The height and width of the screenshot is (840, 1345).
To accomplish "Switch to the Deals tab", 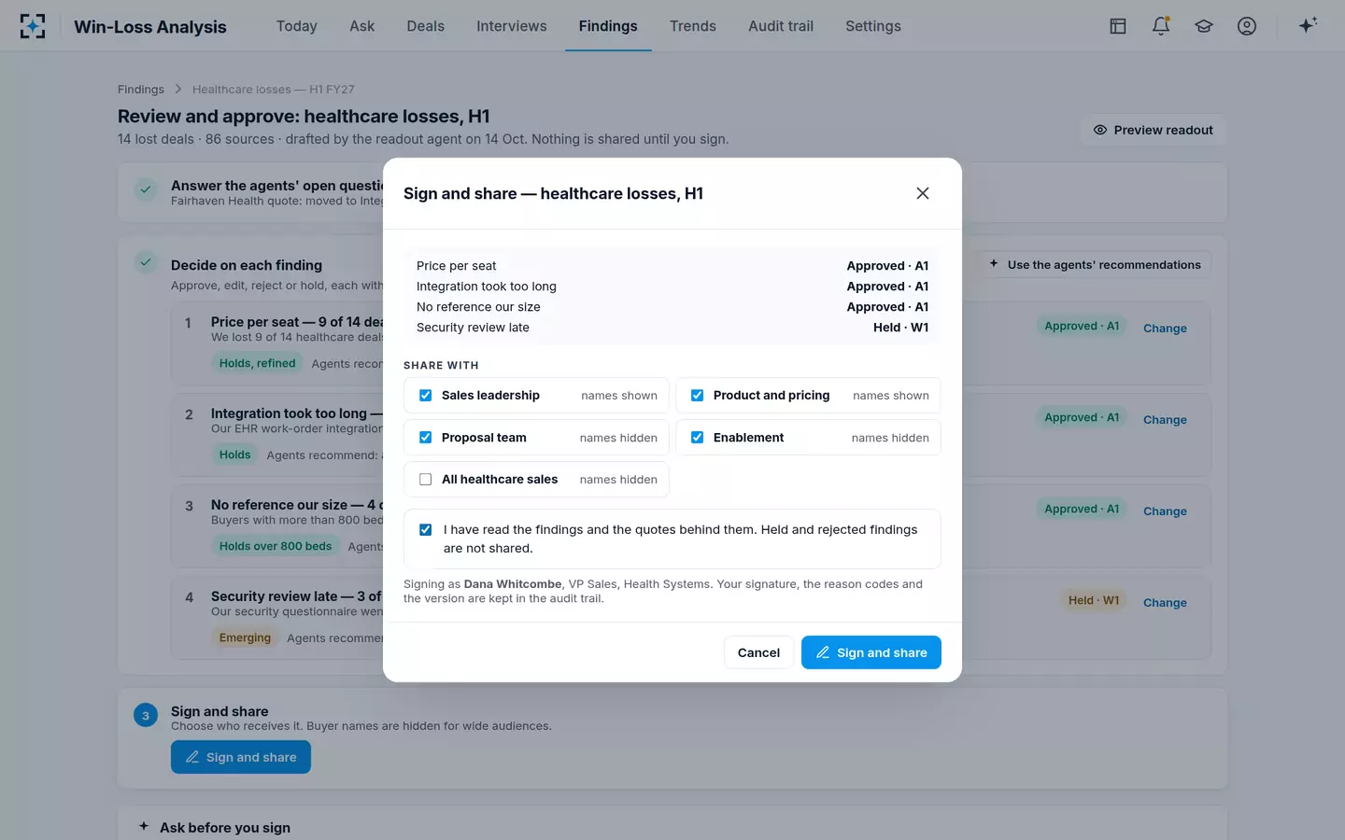I will click(426, 26).
